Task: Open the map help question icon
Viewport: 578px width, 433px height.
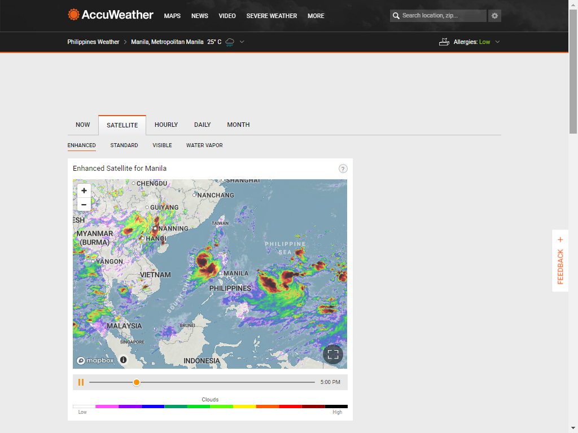Action: point(343,169)
